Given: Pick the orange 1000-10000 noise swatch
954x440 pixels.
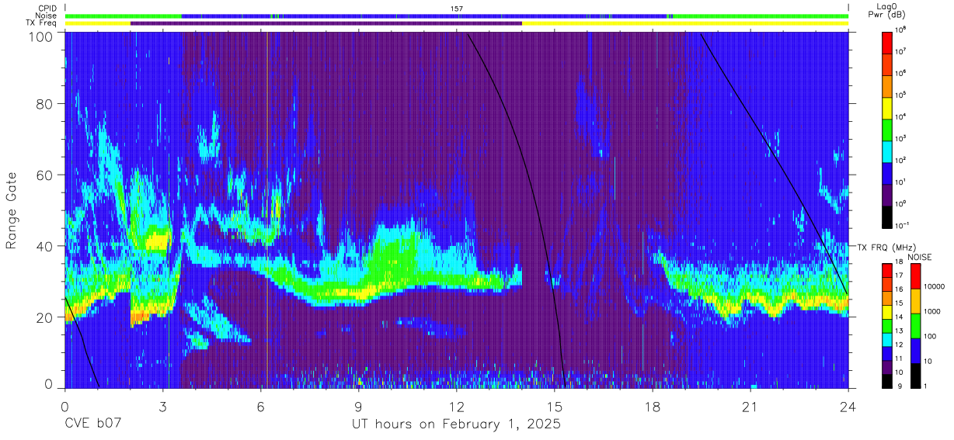Looking at the screenshot, I should (x=915, y=301).
